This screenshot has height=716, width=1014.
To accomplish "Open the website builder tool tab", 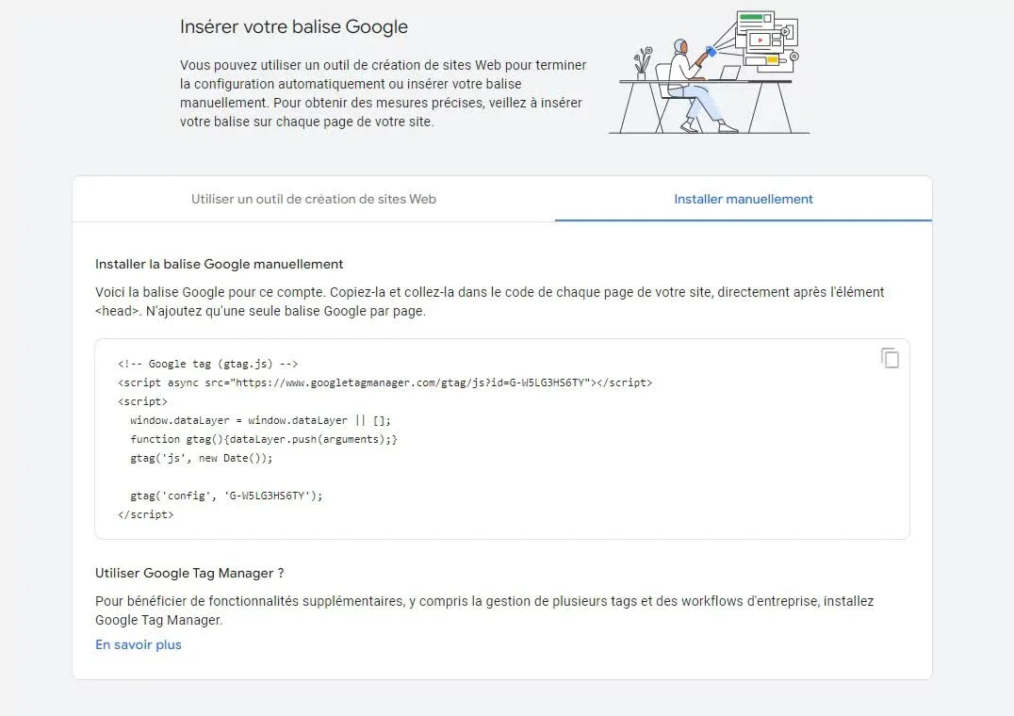I will pyautogui.click(x=313, y=199).
